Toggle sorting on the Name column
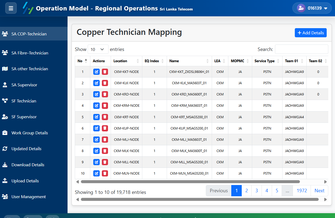 pos(208,61)
